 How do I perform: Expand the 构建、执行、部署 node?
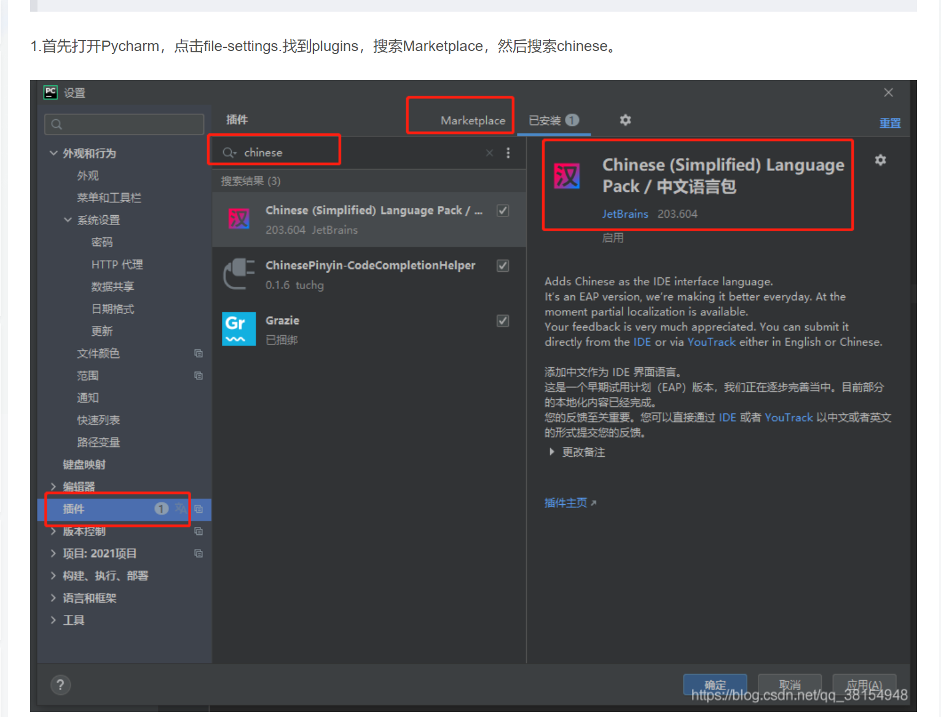(x=53, y=576)
